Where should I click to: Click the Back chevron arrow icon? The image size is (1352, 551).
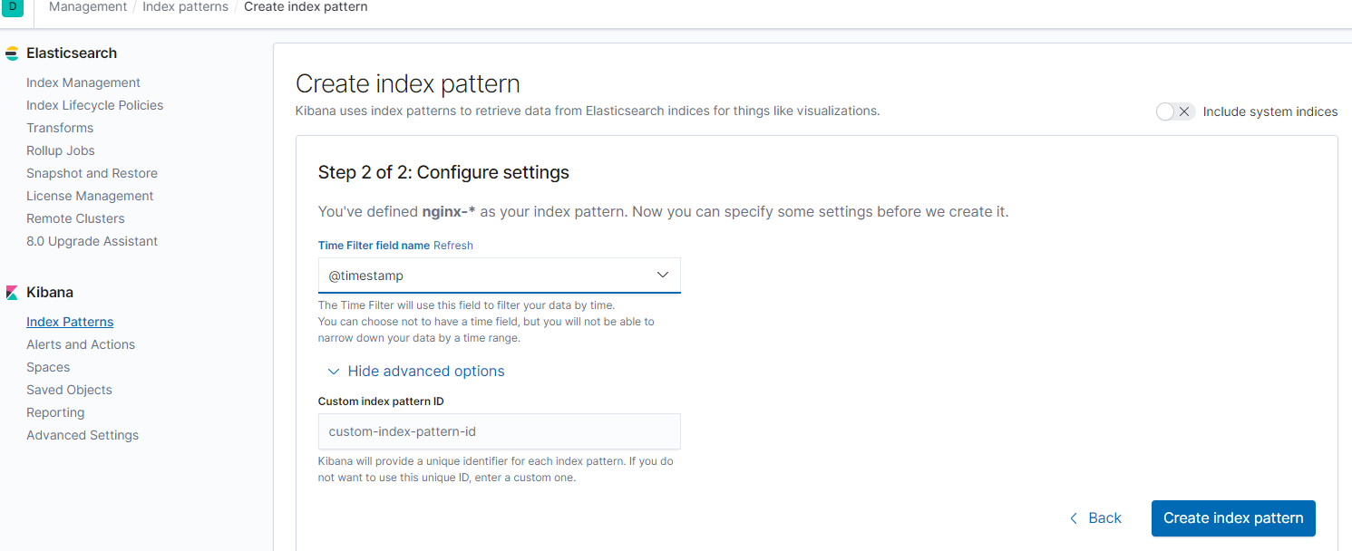tap(1074, 518)
